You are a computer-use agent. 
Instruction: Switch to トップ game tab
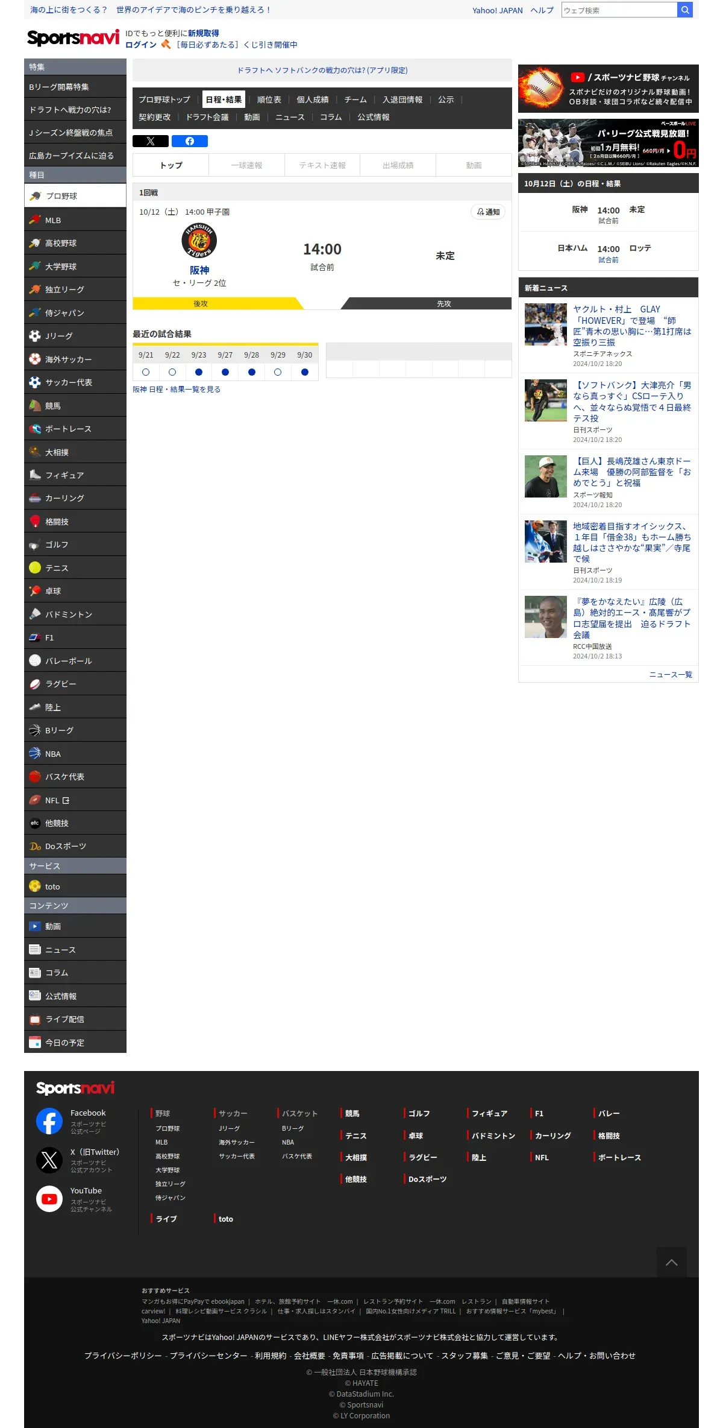pos(171,165)
